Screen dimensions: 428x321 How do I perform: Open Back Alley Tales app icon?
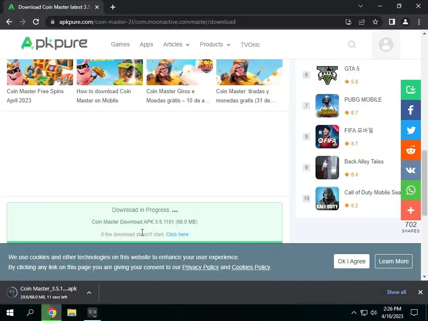pos(327,168)
